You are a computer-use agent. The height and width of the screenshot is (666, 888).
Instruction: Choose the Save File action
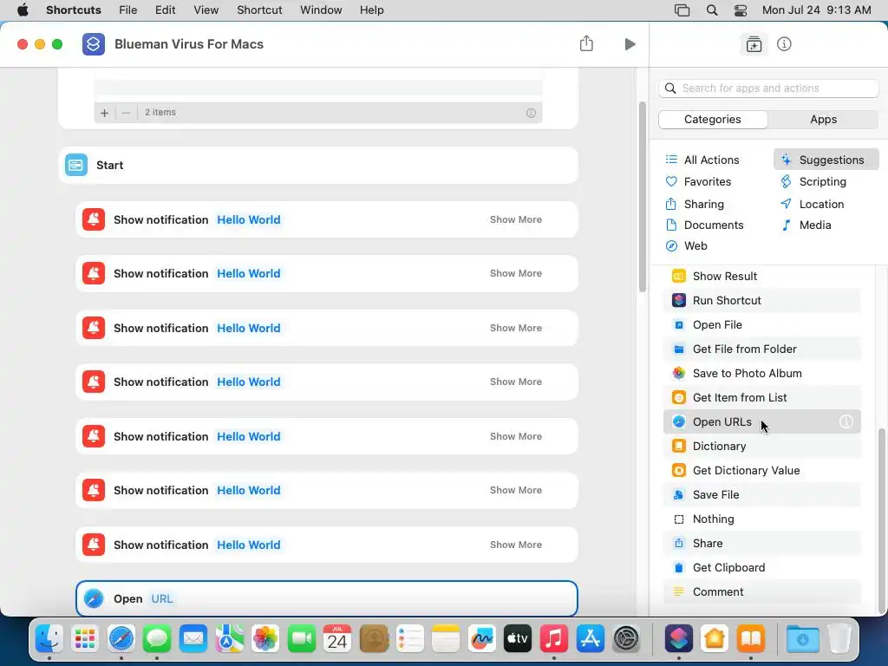click(761, 495)
